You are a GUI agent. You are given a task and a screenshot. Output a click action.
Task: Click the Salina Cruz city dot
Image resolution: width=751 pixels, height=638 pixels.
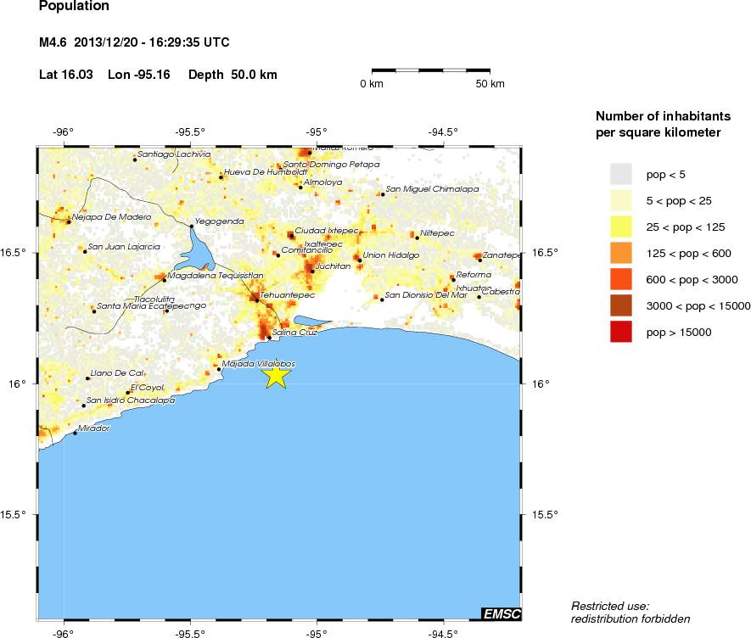[x=269, y=338]
